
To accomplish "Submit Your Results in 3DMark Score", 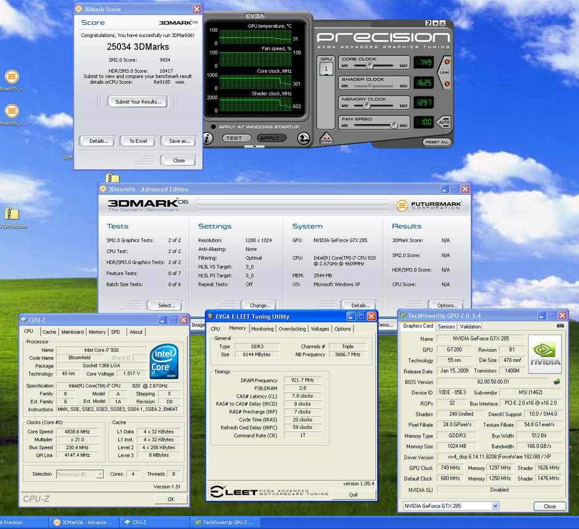I will pyautogui.click(x=138, y=102).
